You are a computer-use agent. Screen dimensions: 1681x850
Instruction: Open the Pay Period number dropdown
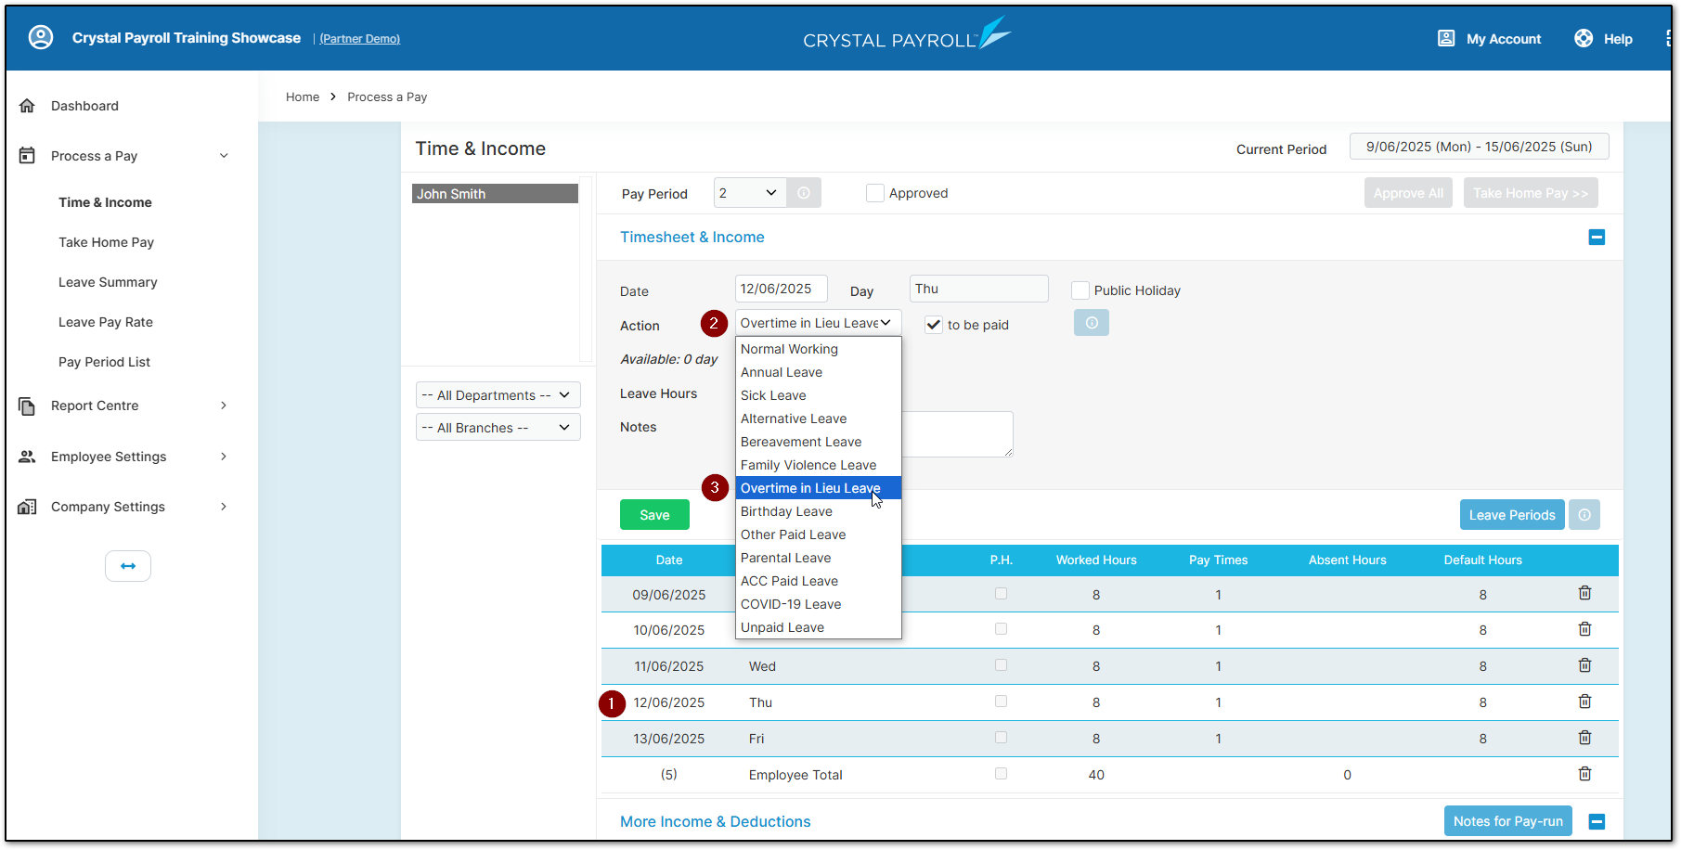[x=749, y=193]
